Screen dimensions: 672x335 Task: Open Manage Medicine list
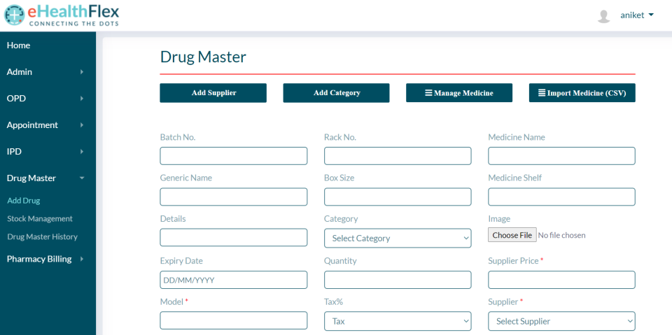click(459, 93)
